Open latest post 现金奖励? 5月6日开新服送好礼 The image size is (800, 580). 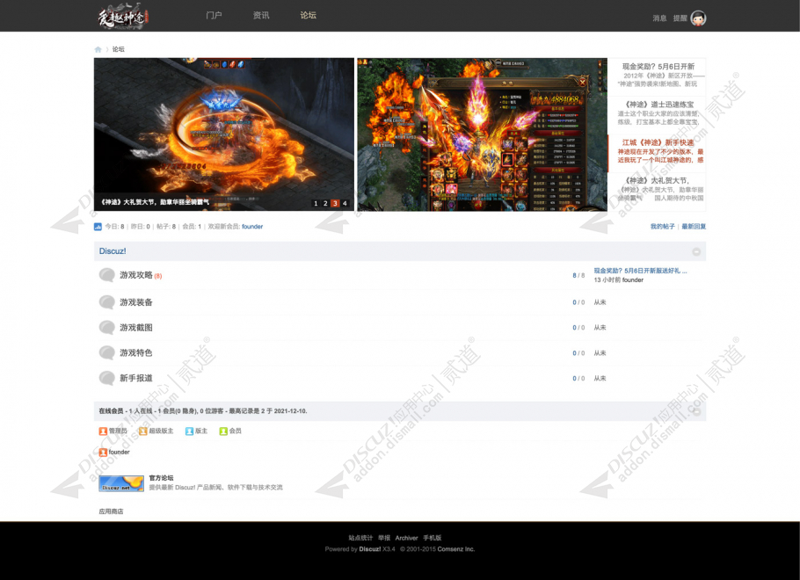coord(640,271)
